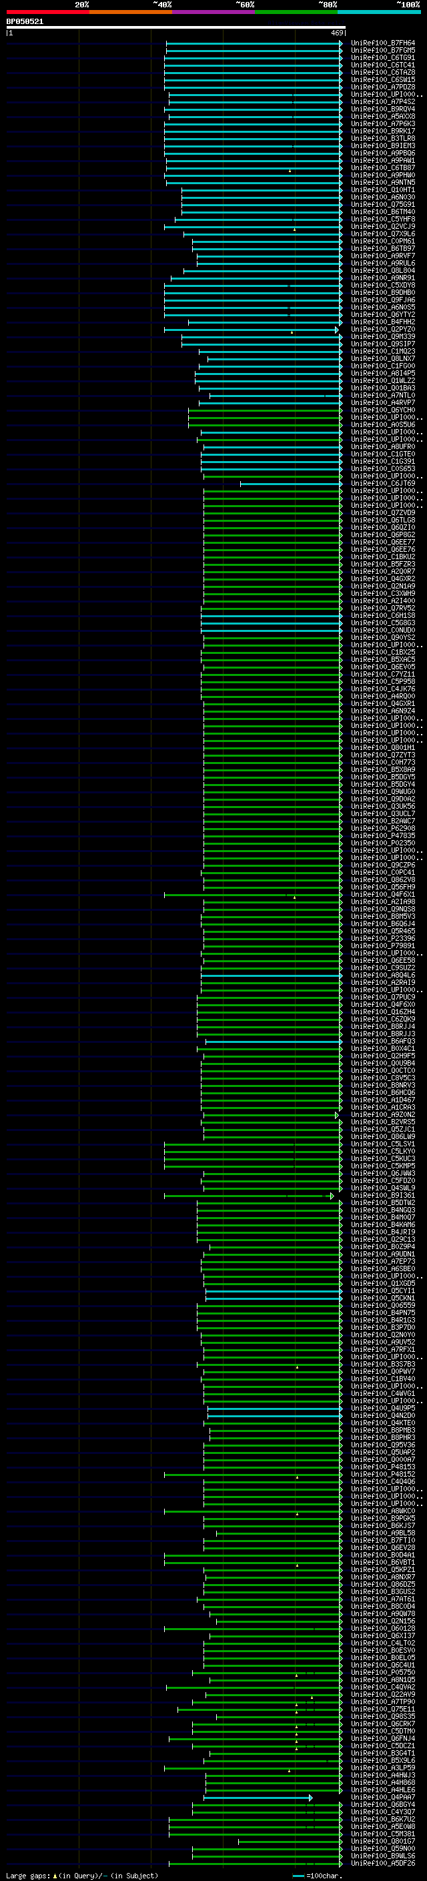Click the UniRef100_Q75G91 hit name
The height and width of the screenshot is (1881, 427).
(382, 204)
